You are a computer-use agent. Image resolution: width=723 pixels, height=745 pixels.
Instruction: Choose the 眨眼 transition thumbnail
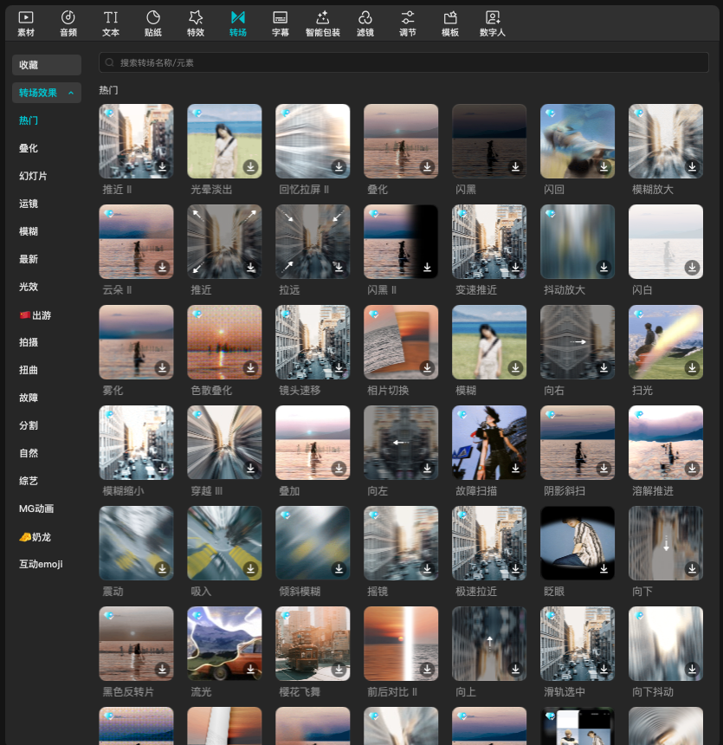click(578, 542)
